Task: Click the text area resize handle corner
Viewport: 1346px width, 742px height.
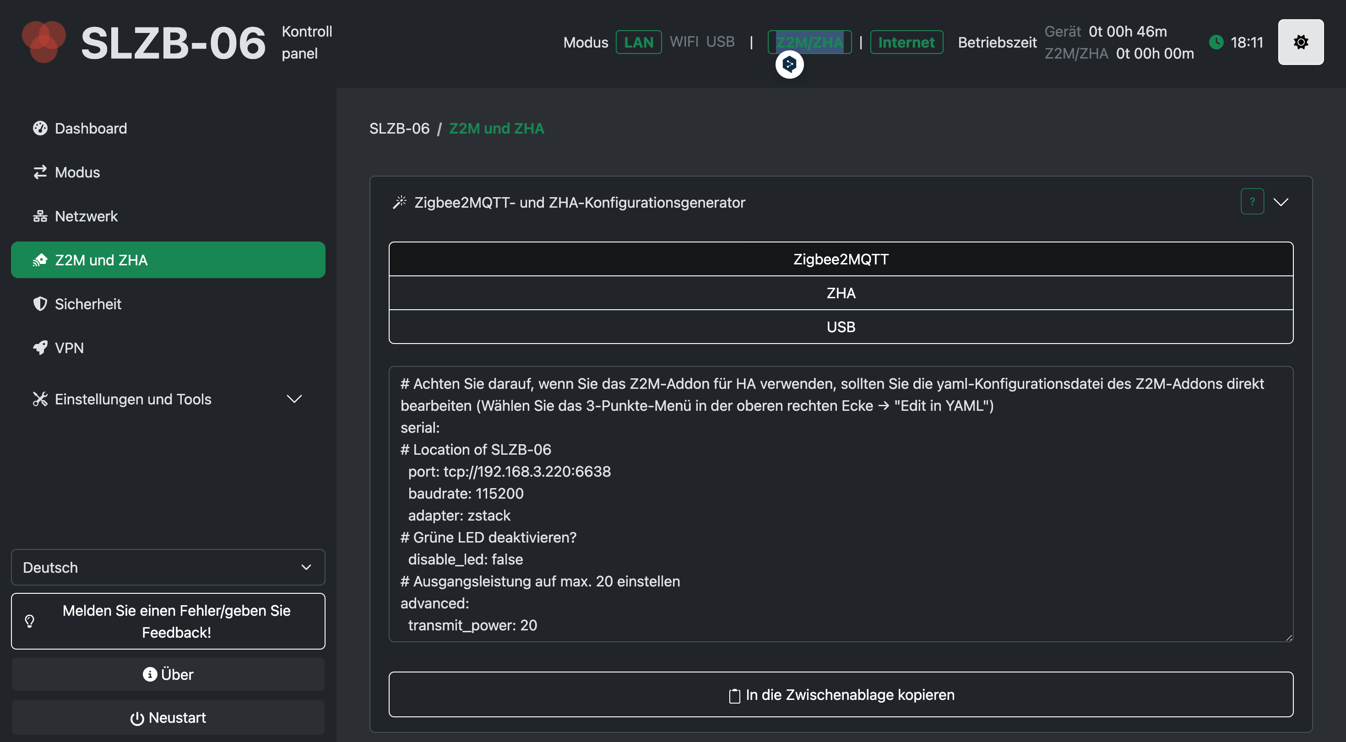Action: point(1288,638)
